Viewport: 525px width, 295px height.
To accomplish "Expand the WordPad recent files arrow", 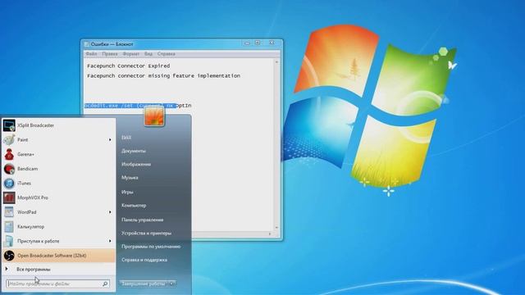I will (x=110, y=212).
